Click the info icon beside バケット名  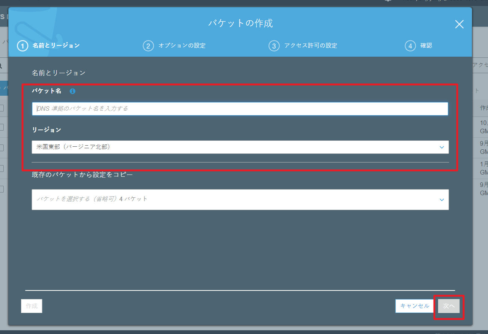point(72,91)
